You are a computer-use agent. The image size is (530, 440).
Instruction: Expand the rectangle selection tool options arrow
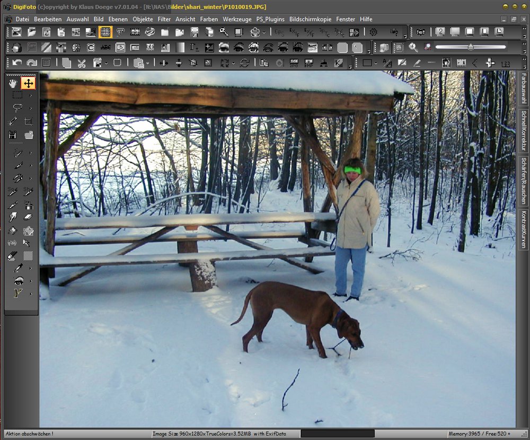pos(31,96)
